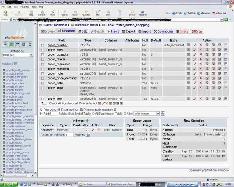Click the phpMyAdmin Home icon in sidebar
Image resolution: width=234 pixels, height=187 pixels.
point(5,45)
